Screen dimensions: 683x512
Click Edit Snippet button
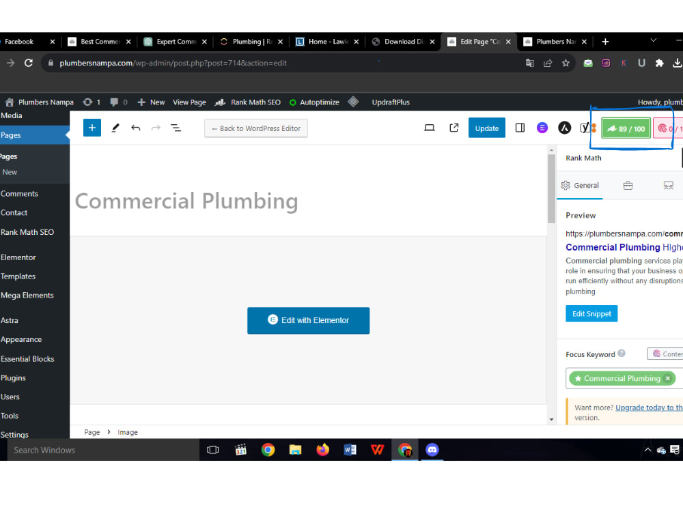[x=591, y=313]
